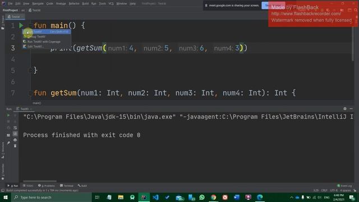This screenshot has height=202, width=359.
Task: Open Task View on taskbar
Action: point(97,197)
